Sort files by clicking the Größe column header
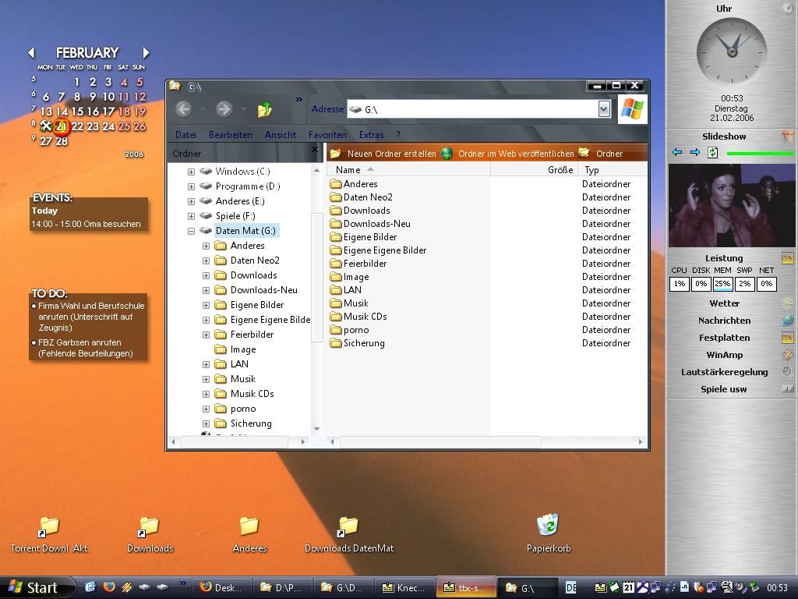Viewport: 798px width, 599px height. (560, 170)
